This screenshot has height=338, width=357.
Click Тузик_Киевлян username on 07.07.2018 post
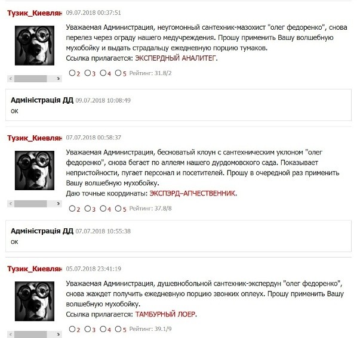[35, 138]
